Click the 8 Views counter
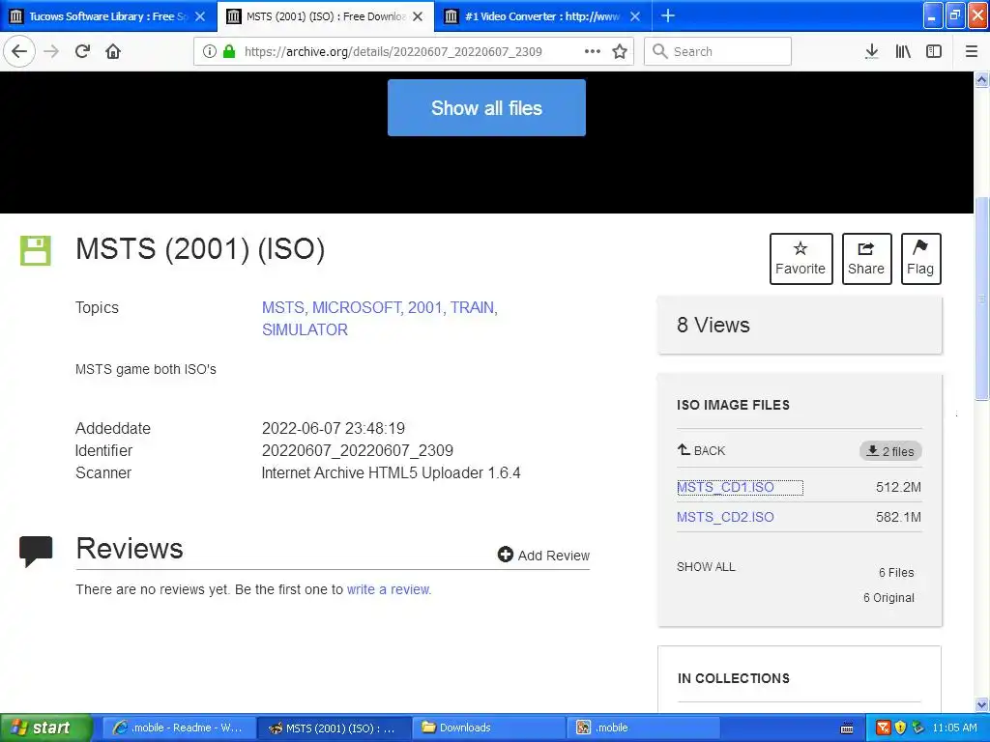Image resolution: width=990 pixels, height=742 pixels. (x=713, y=325)
